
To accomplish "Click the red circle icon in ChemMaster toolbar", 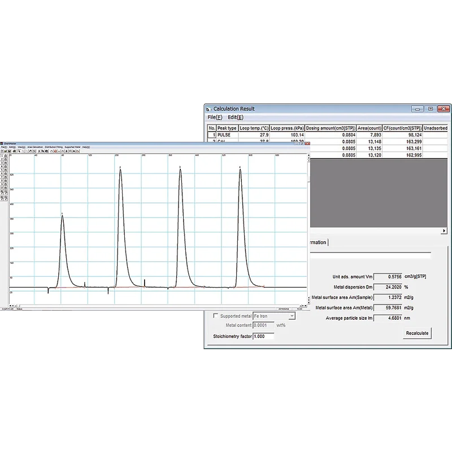I will [x=55, y=151].
